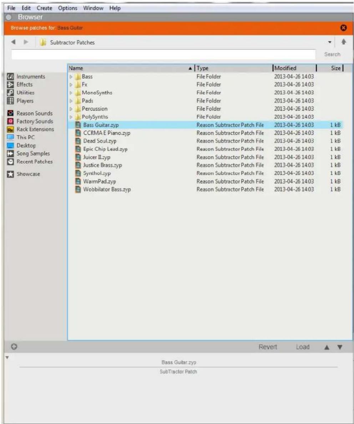Click the Search button
This screenshot has width=354, height=424.
[x=332, y=54]
